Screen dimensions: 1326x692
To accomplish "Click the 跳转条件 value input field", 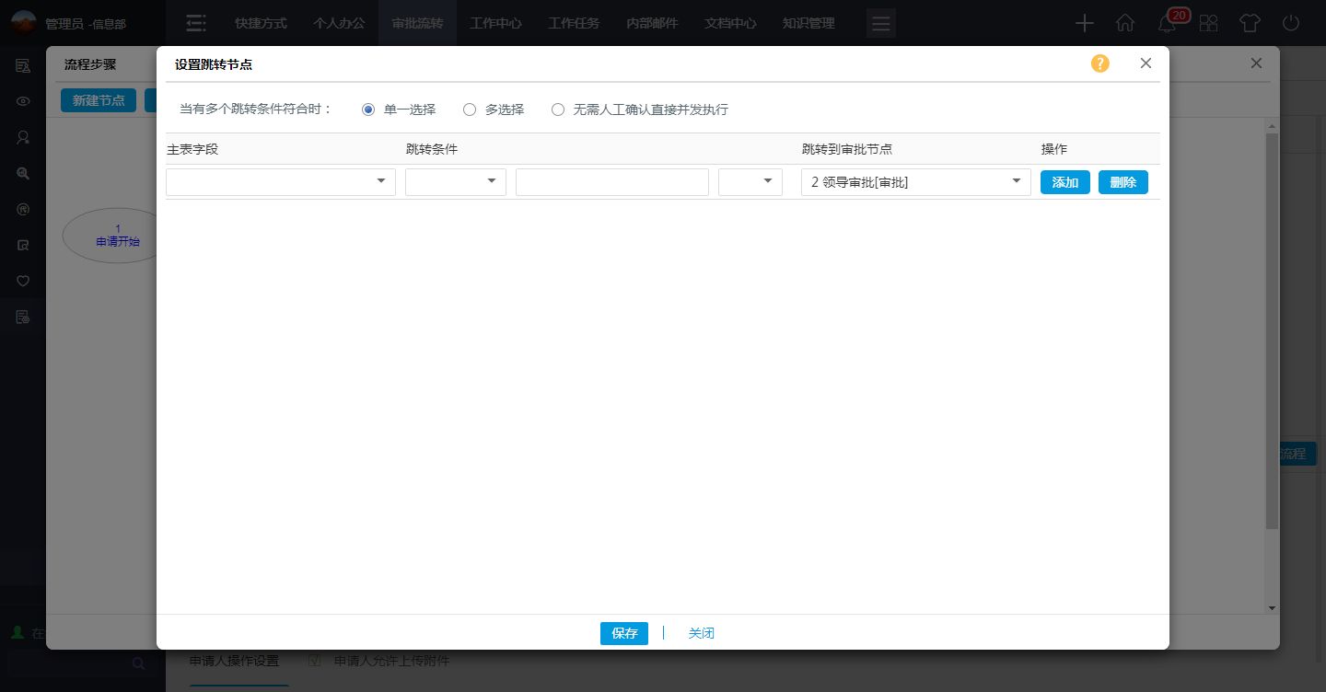I will coord(611,182).
